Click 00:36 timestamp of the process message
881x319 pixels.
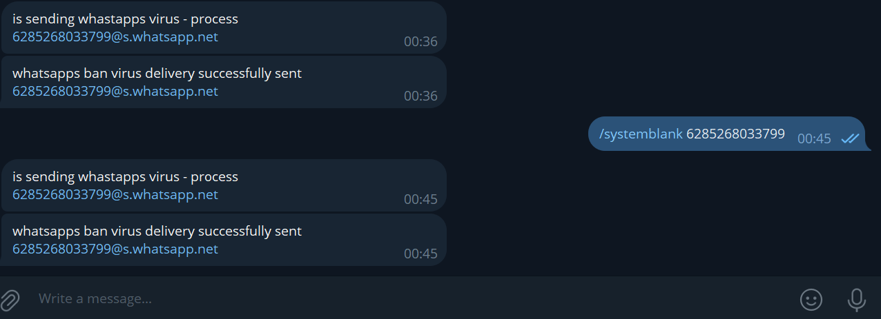420,42
